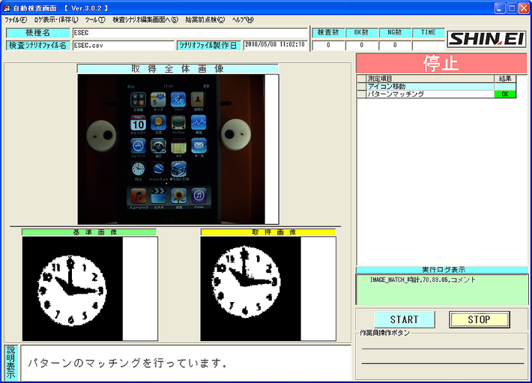Click the Maps icon in captured image
This screenshot has width=532, height=383.
click(x=158, y=100)
